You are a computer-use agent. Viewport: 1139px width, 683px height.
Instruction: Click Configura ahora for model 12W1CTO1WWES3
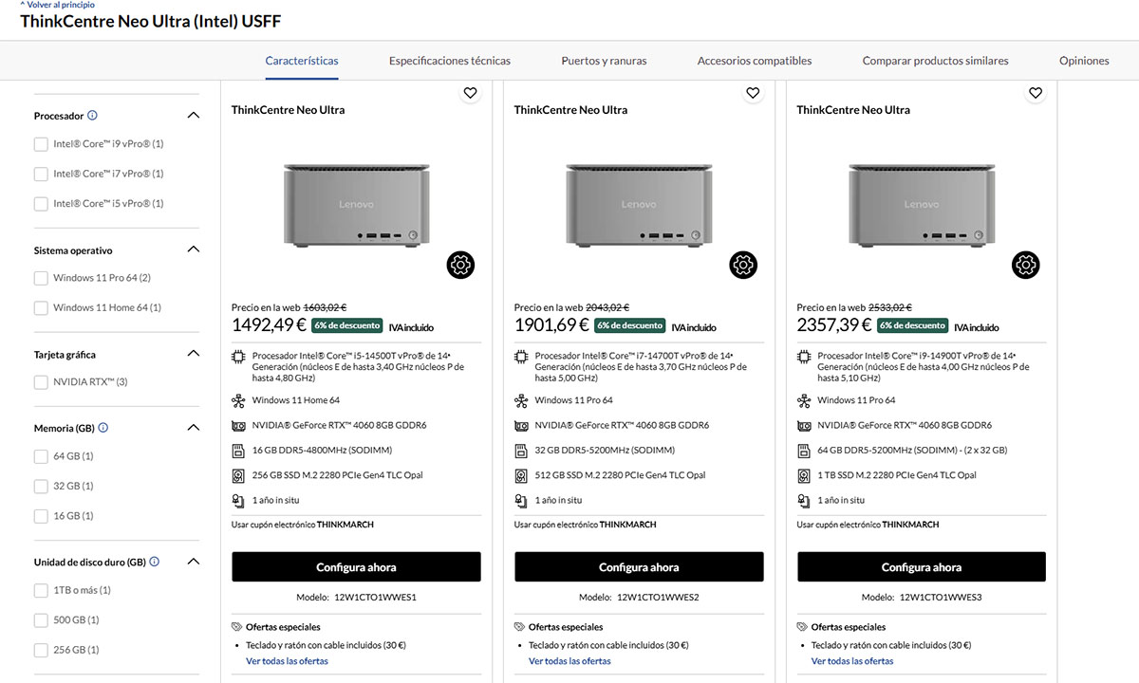(922, 567)
